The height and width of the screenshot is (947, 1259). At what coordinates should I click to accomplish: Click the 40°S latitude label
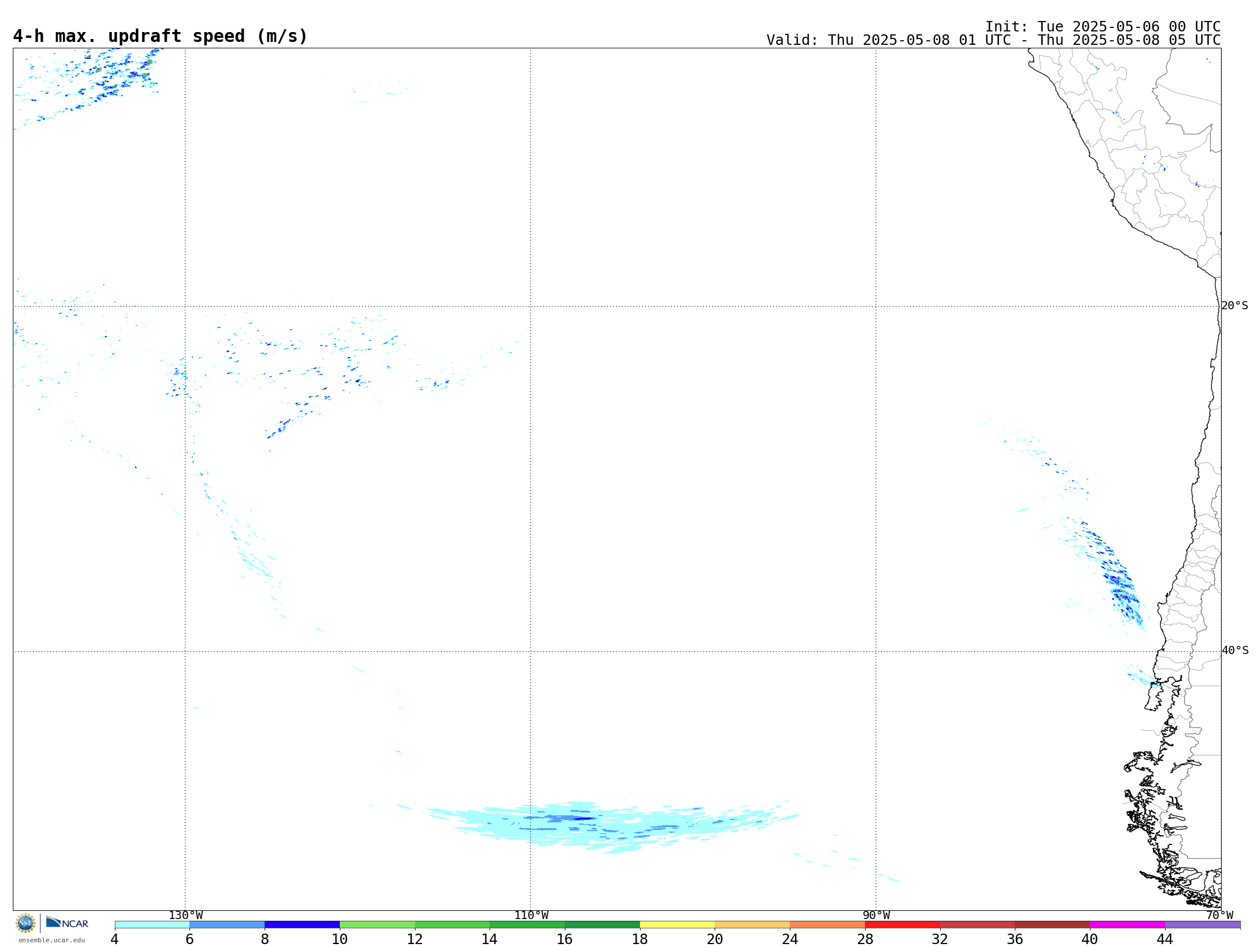tap(1235, 651)
